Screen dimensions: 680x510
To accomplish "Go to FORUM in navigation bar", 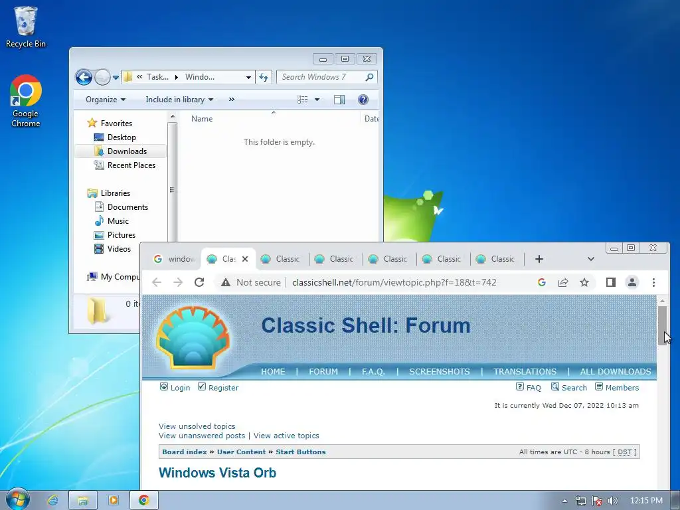I will [323, 372].
